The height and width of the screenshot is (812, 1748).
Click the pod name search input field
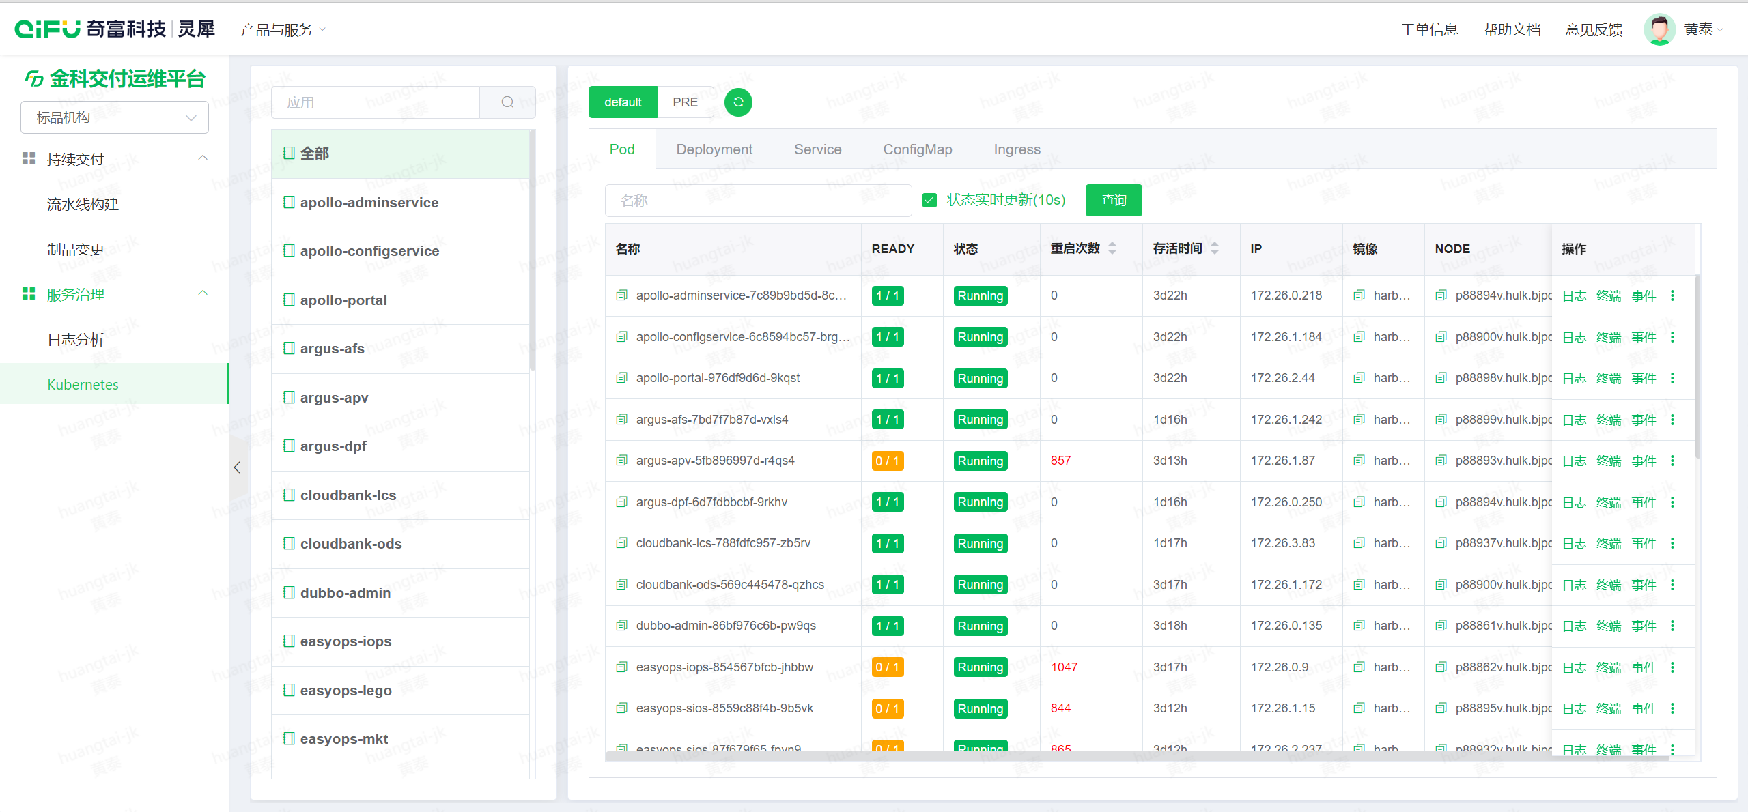[758, 201]
